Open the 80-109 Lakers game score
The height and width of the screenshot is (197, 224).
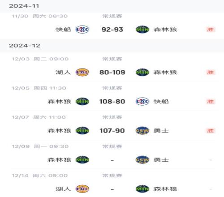coord(112,72)
